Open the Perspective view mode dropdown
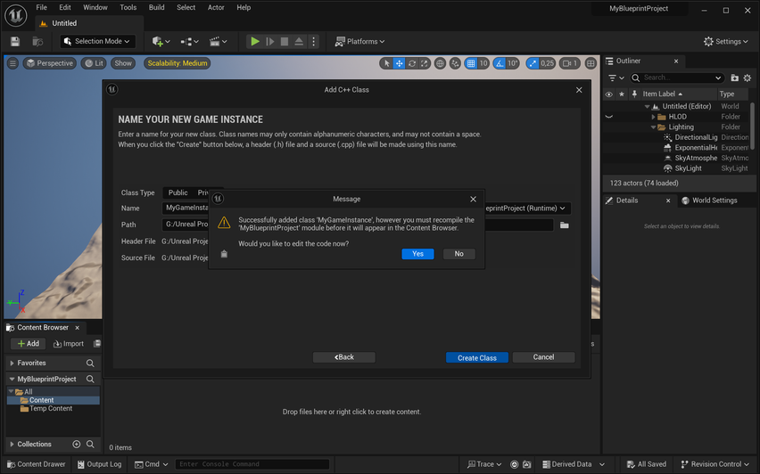Image resolution: width=760 pixels, height=474 pixels. click(50, 63)
